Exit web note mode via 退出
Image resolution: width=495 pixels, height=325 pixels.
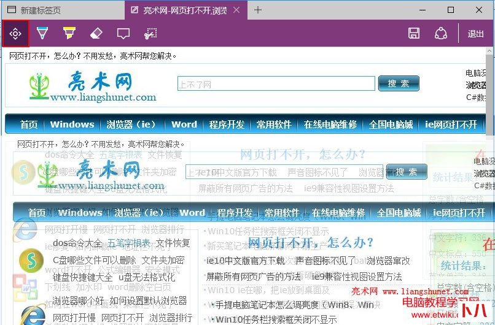(x=476, y=33)
